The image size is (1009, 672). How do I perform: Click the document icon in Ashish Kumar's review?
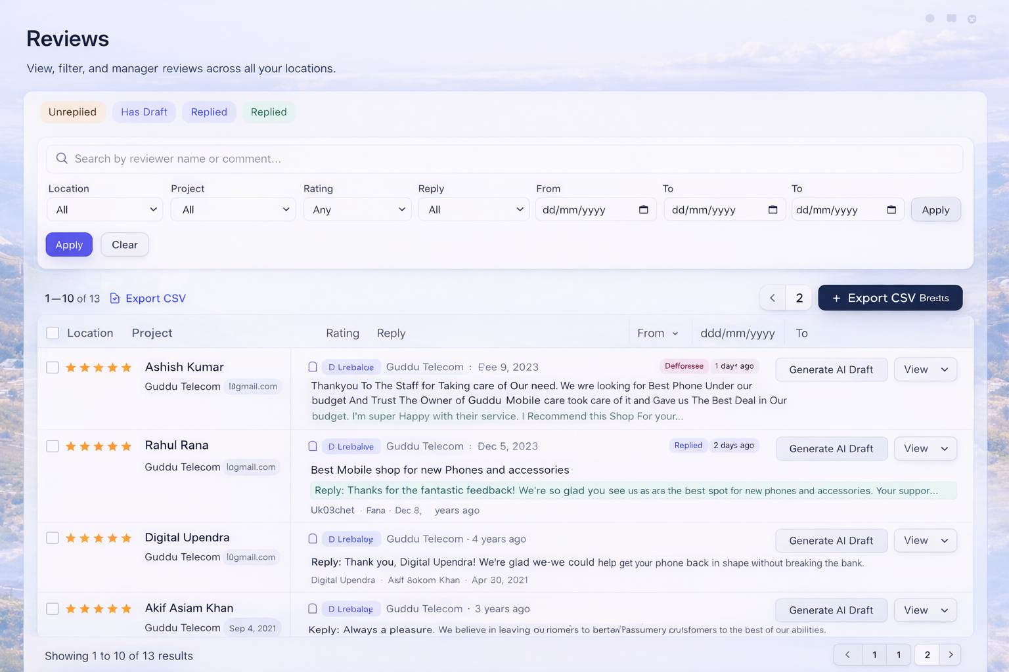pos(313,367)
